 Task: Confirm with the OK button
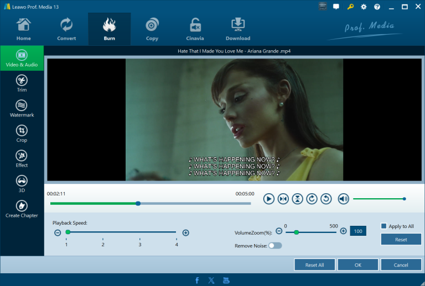(358, 265)
